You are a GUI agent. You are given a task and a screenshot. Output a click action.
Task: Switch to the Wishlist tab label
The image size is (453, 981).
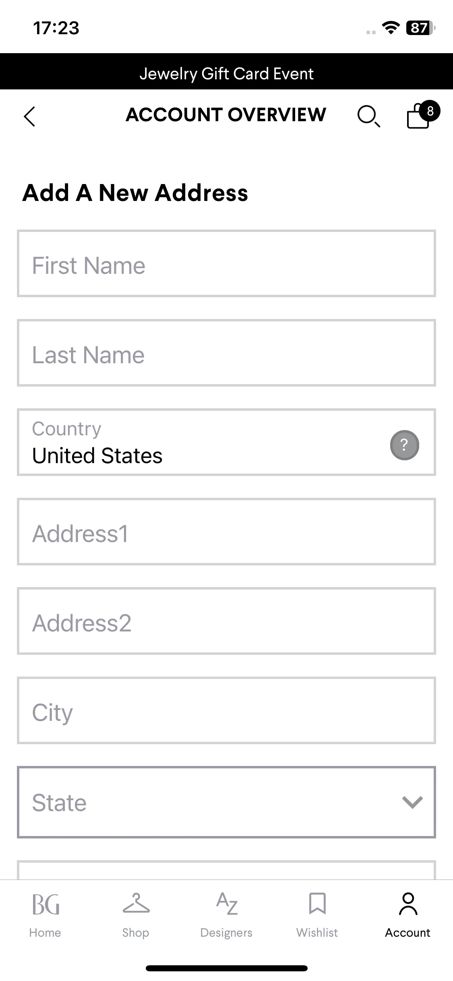pos(317,933)
